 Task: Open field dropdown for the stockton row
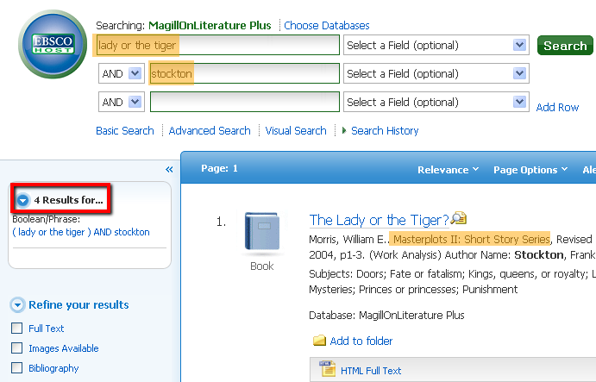pyautogui.click(x=519, y=73)
